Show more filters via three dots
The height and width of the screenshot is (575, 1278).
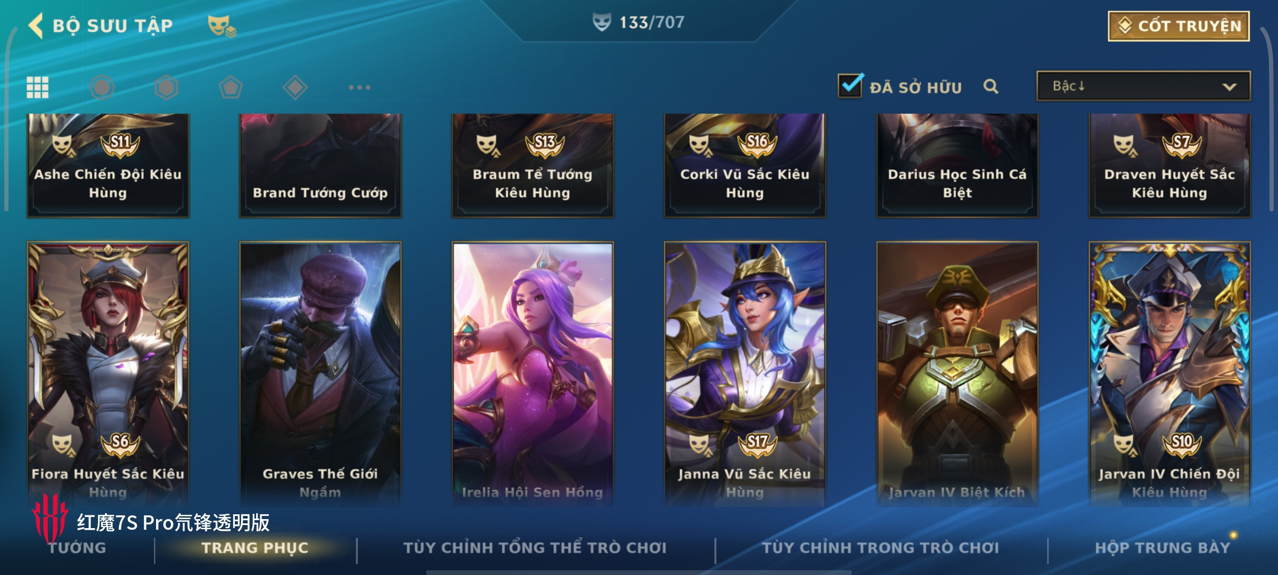[359, 87]
